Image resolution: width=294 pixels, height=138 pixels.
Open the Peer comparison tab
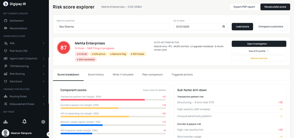(153, 75)
